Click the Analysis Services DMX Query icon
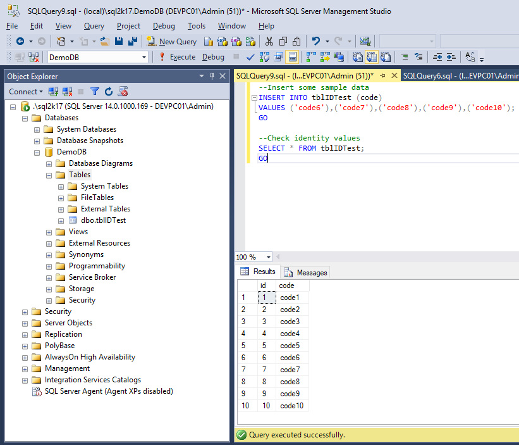 [x=236, y=41]
